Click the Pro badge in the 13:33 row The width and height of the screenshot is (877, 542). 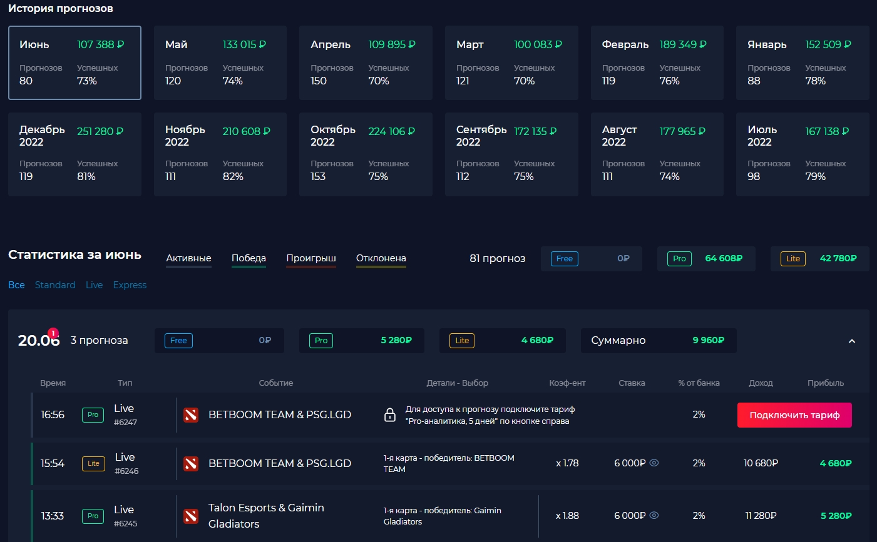coord(93,516)
